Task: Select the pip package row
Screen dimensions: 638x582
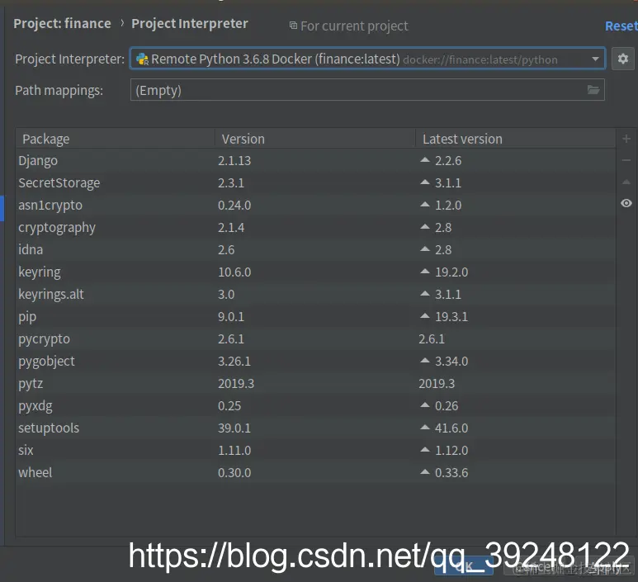Action: pyautogui.click(x=315, y=317)
